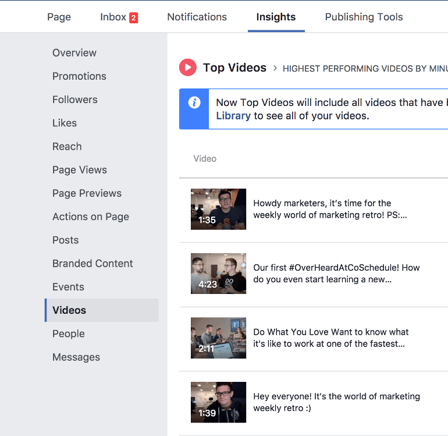
Task: Click the Video column header
Action: [x=205, y=158]
